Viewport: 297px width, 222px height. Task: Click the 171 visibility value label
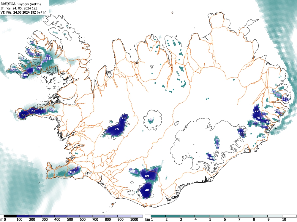click(285, 99)
